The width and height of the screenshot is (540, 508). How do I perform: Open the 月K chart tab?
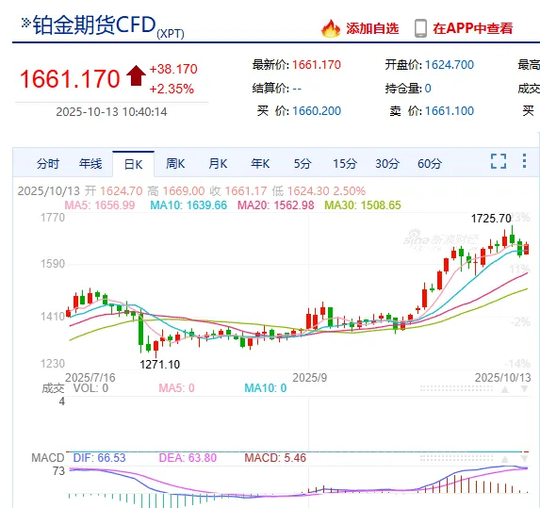tap(218, 164)
